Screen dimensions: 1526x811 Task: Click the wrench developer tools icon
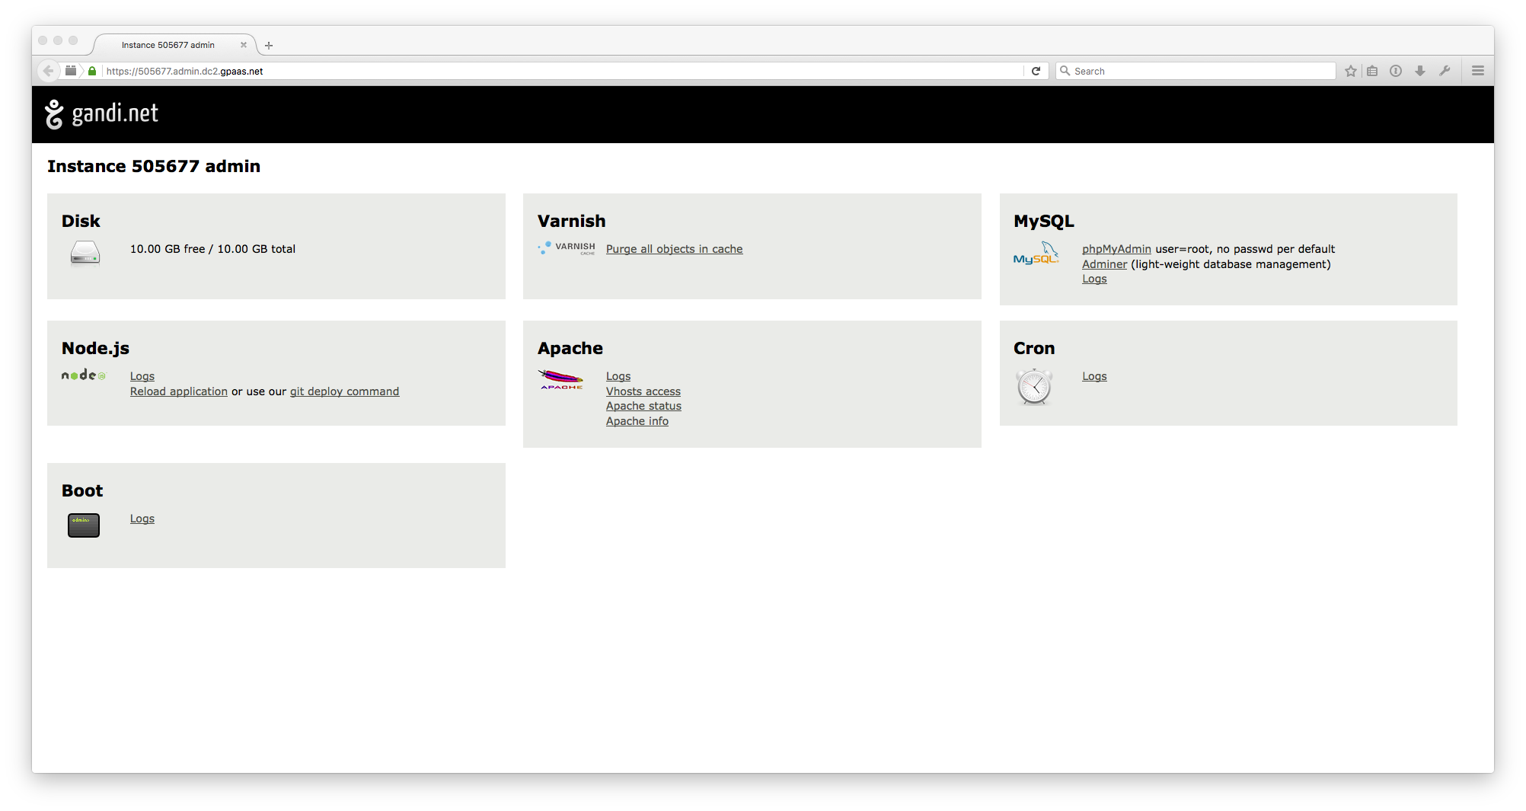point(1445,71)
